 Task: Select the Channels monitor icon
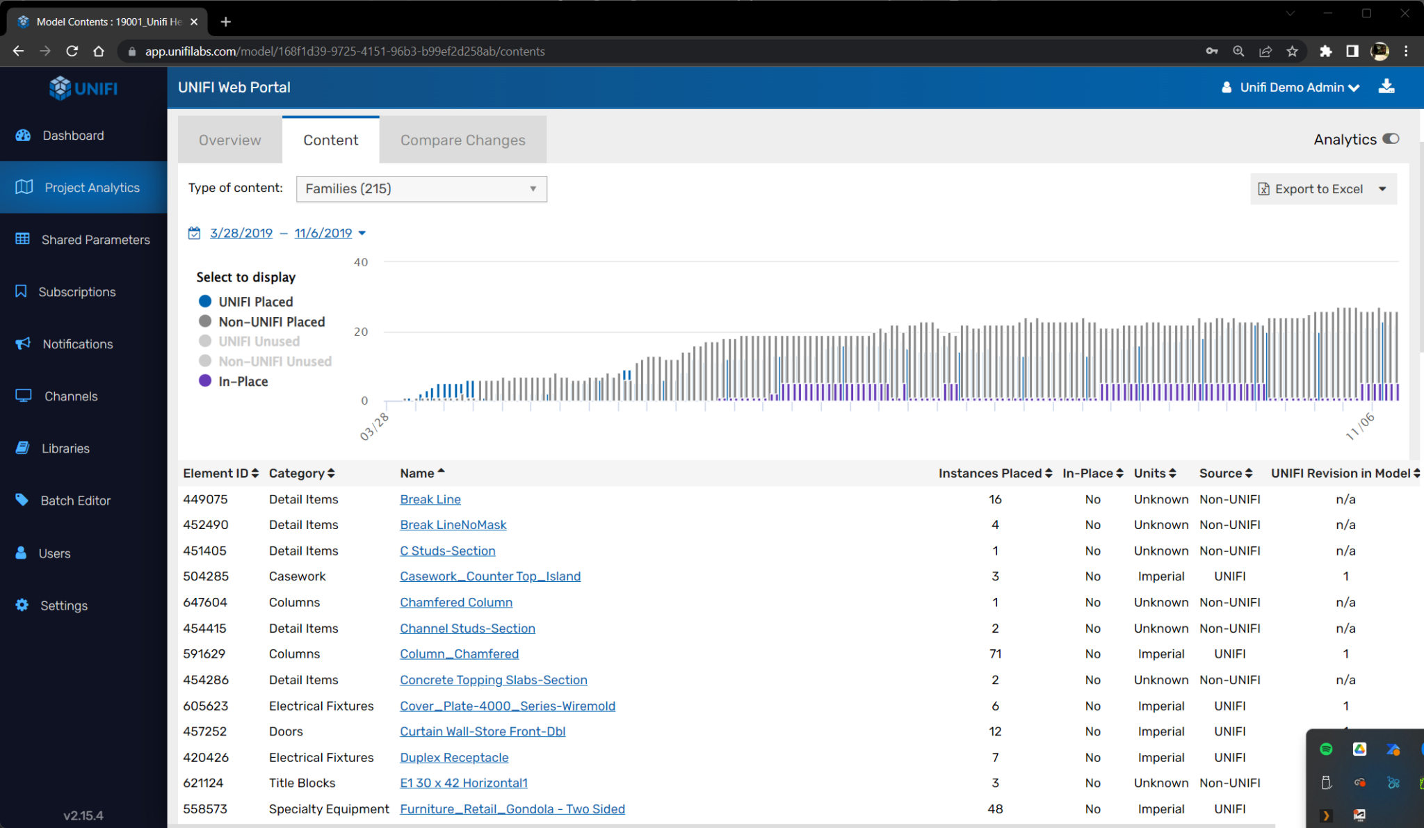(70, 396)
